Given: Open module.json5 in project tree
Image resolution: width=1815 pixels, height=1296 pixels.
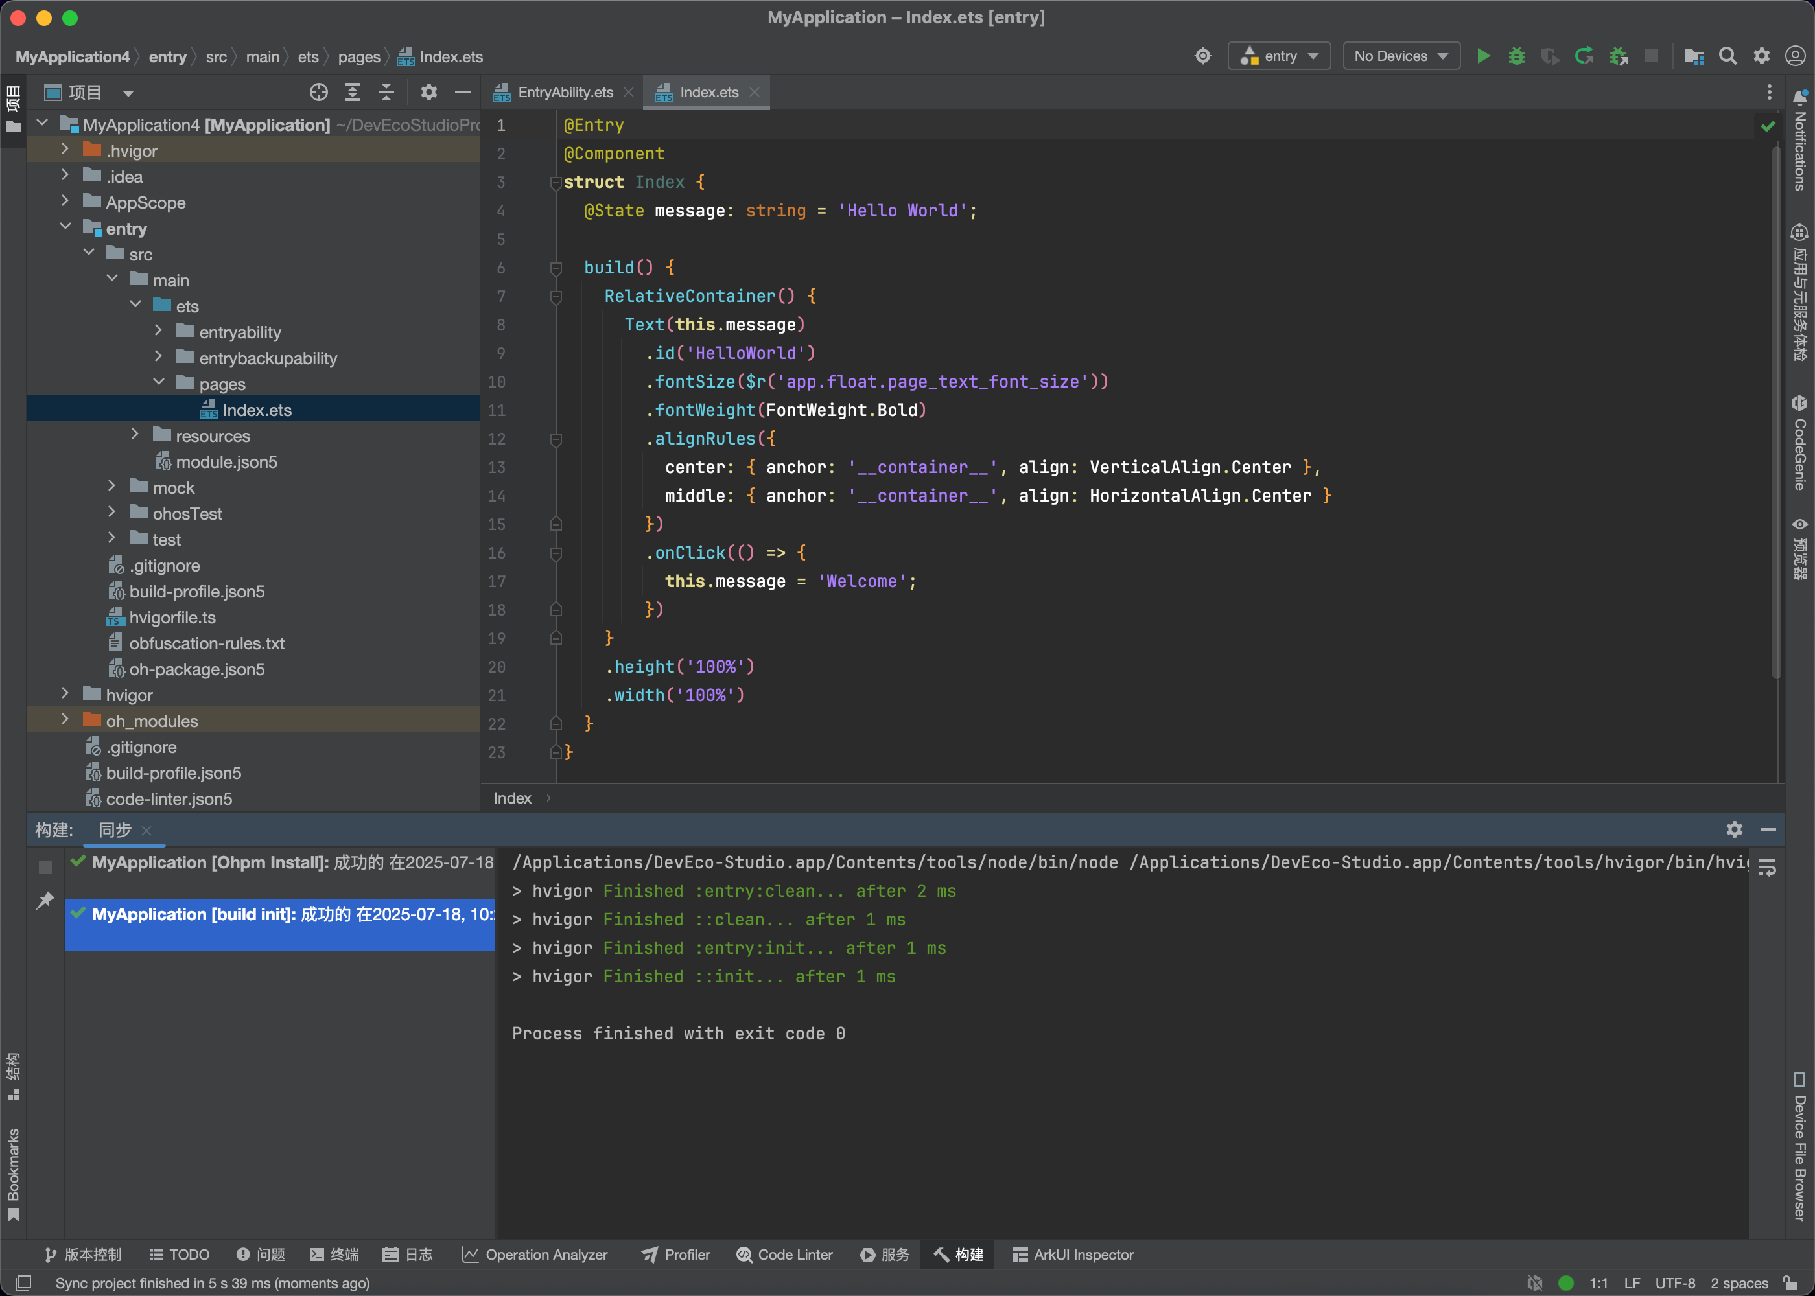Looking at the screenshot, I should 226,462.
